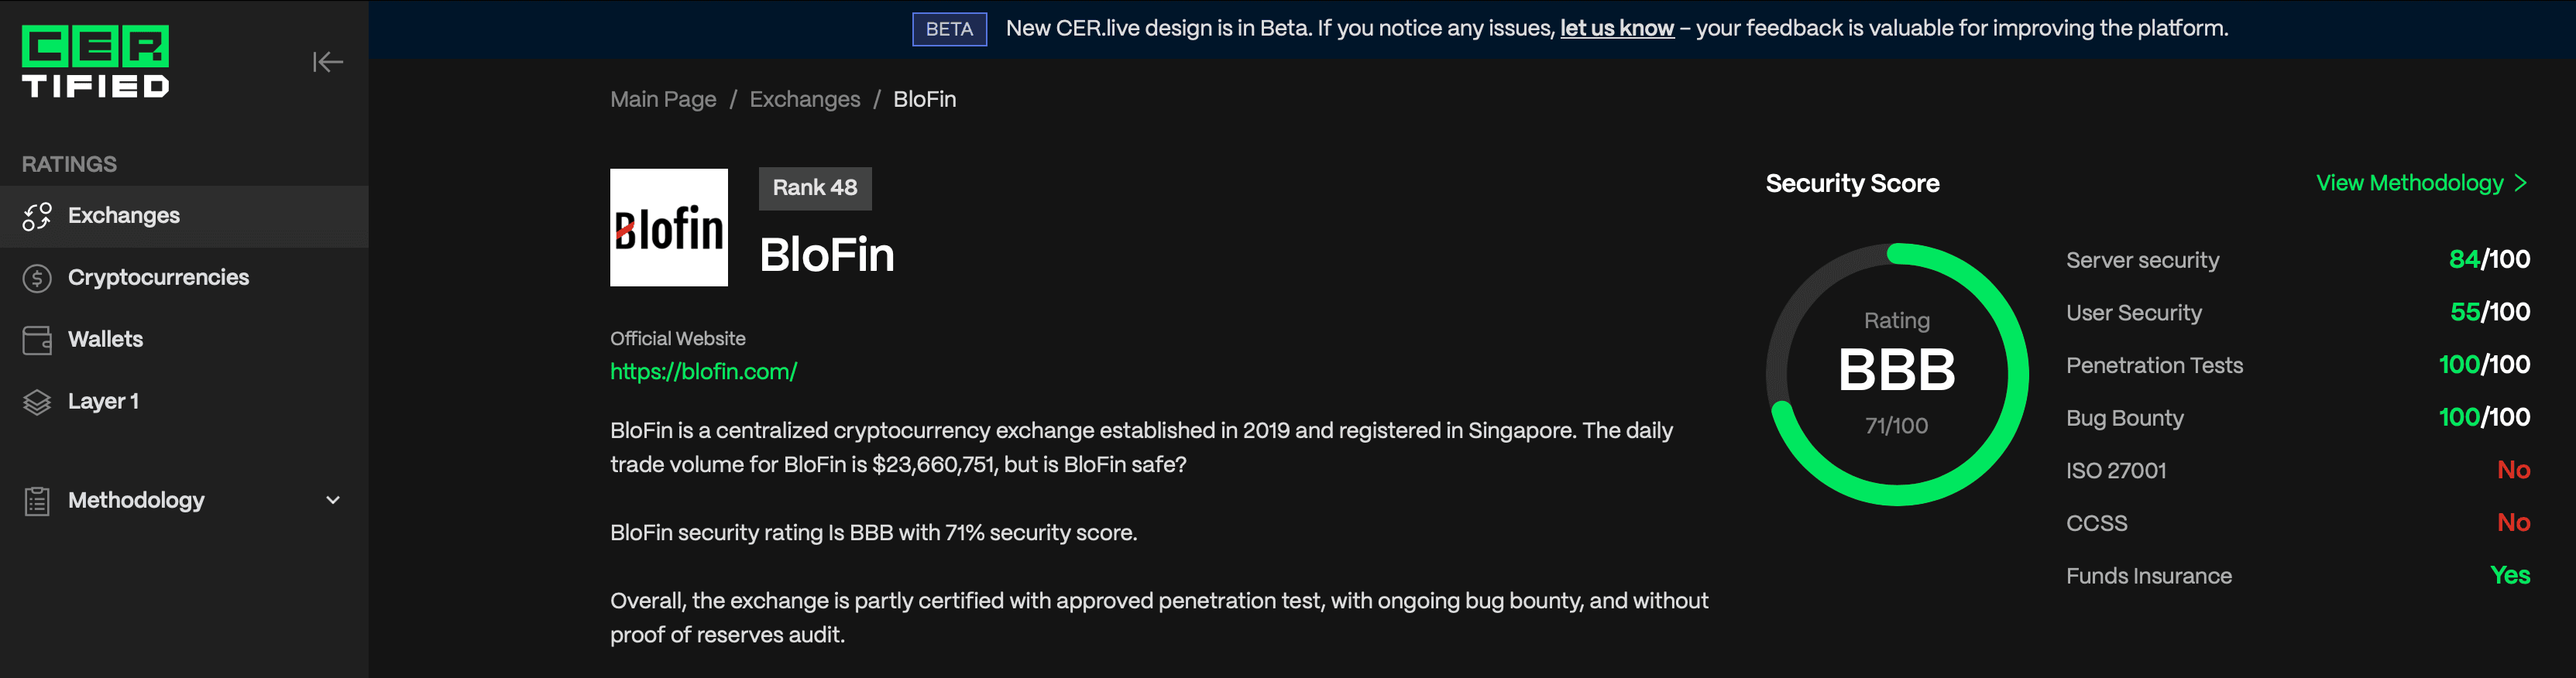The image size is (2576, 678).
Task: Go to Cryptocurrencies ratings
Action: pyautogui.click(x=158, y=278)
